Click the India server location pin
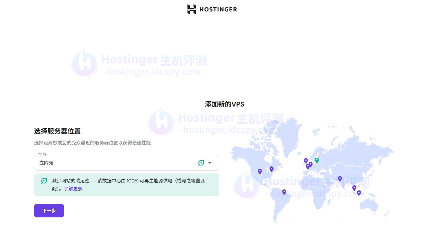This screenshot has height=249, width=439. click(340, 179)
